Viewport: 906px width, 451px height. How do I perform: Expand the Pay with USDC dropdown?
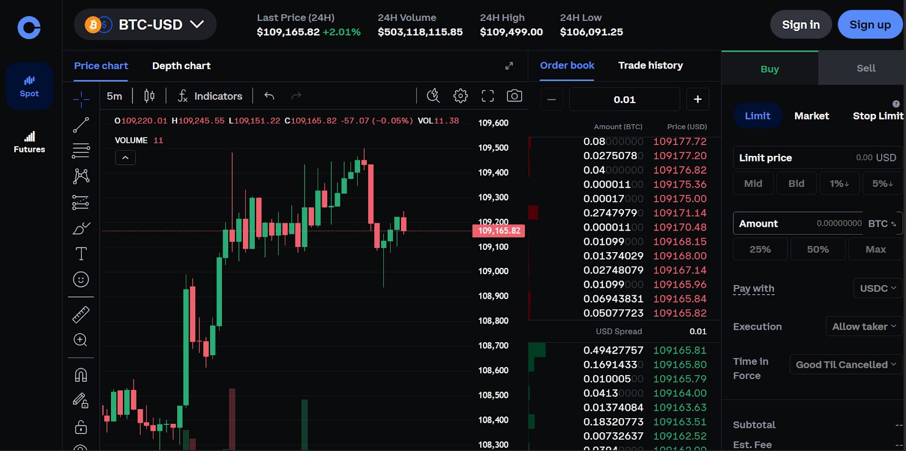pos(877,288)
